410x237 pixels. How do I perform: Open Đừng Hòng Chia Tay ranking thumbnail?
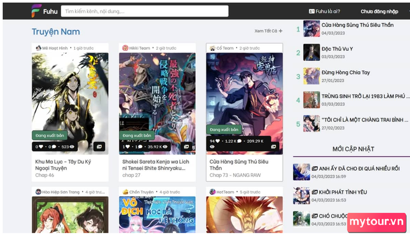(x=312, y=76)
